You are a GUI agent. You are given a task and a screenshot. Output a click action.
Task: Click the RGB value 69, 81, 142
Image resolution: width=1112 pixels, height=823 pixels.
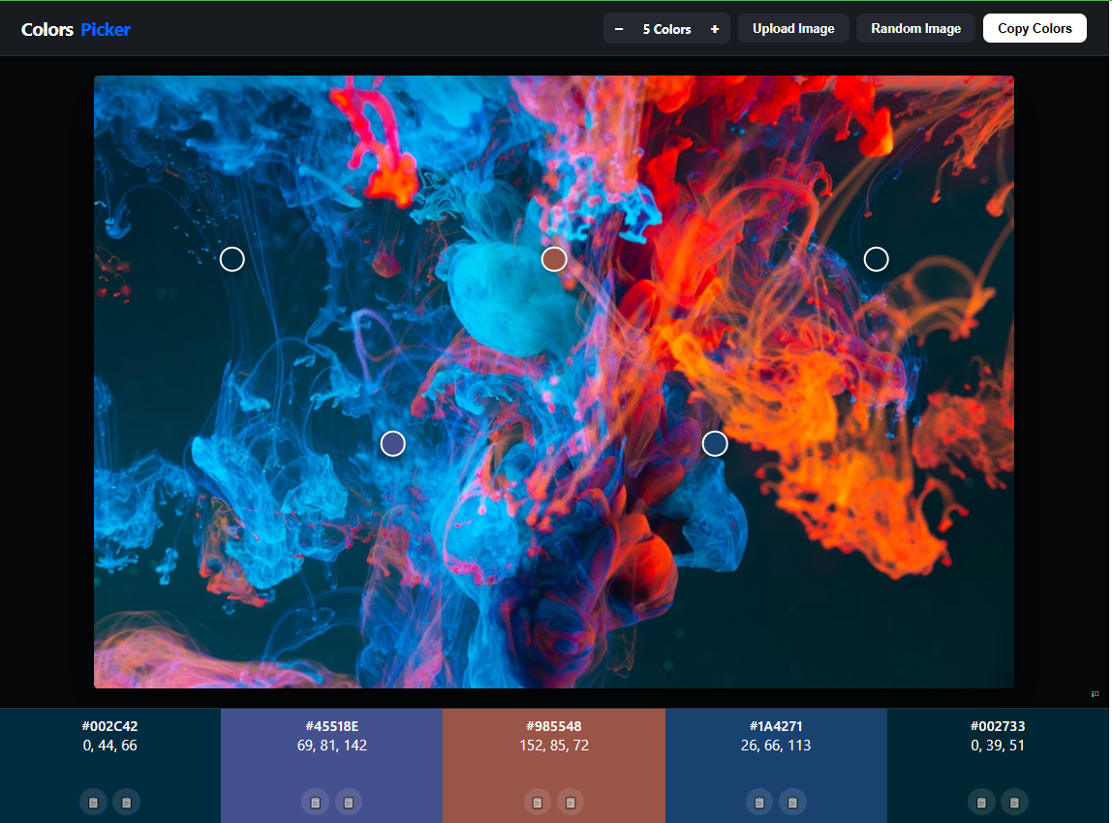click(332, 745)
